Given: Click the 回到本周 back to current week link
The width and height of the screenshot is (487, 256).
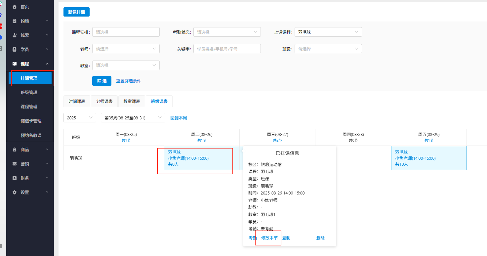Looking at the screenshot, I should click(179, 117).
